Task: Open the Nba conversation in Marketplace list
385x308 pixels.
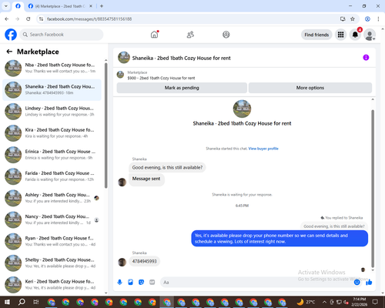Action: (52, 69)
